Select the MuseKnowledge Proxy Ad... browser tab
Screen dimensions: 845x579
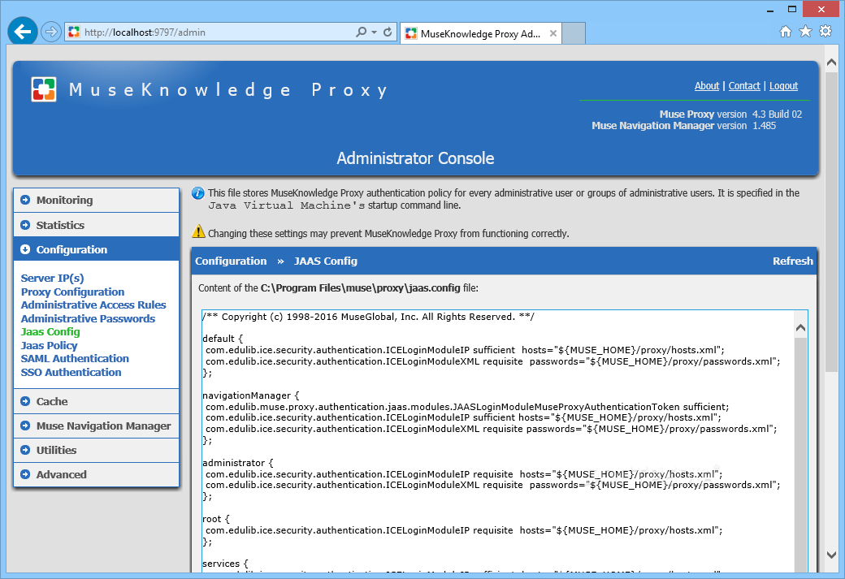pos(481,33)
